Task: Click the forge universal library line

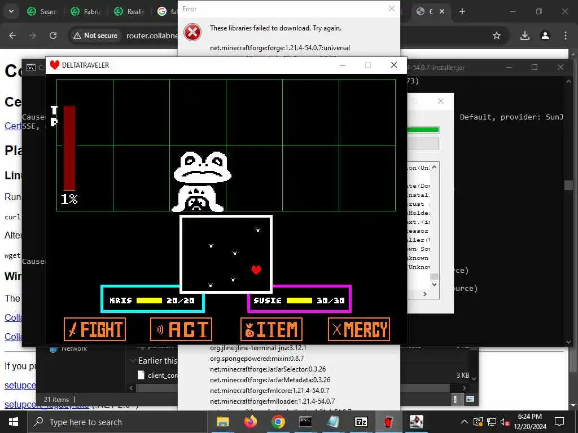Action: (280, 48)
